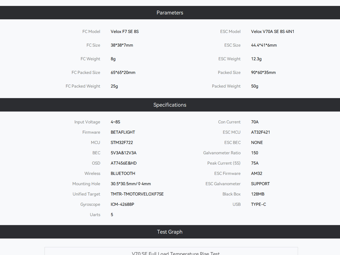340x255 pixels.
Task: Click the FC Packed Size label
Action: tap(86, 72)
